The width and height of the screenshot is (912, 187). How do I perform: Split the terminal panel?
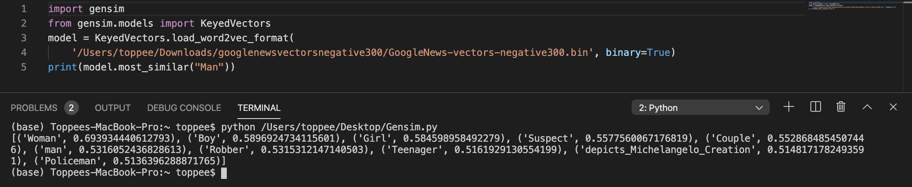815,107
